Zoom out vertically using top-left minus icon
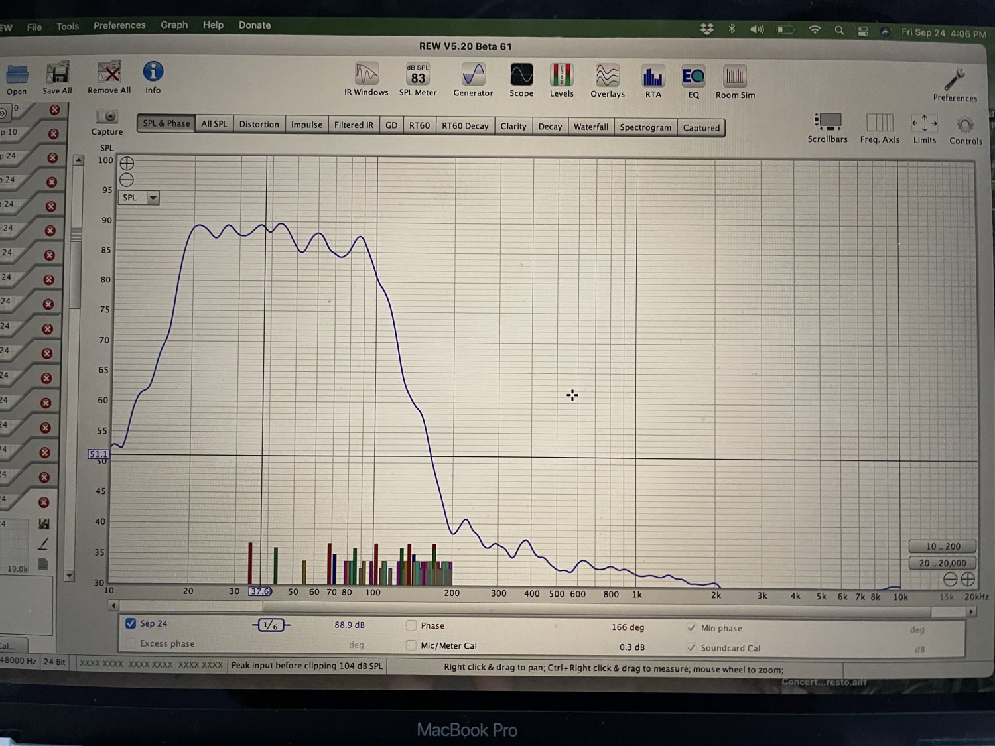The width and height of the screenshot is (995, 746). tap(127, 180)
